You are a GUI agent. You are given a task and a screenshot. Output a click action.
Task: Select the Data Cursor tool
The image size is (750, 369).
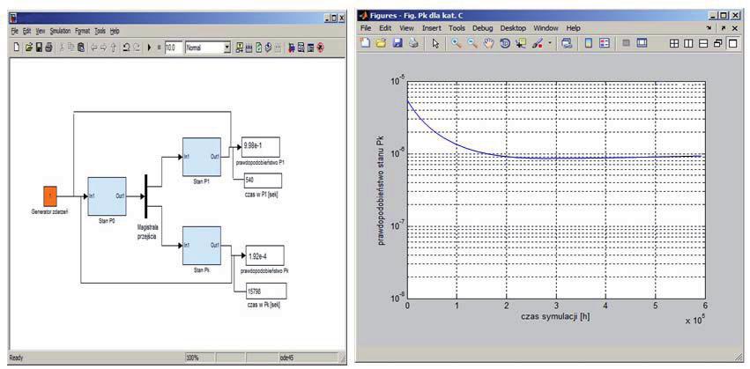520,43
